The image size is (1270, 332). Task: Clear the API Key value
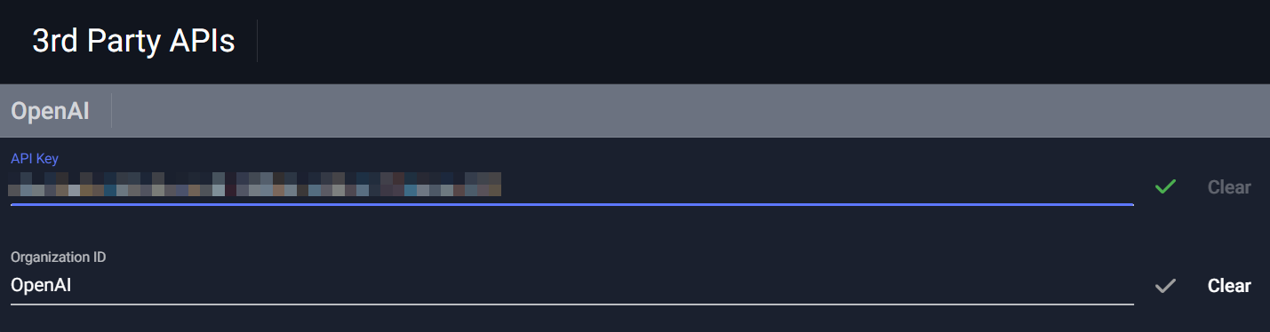1229,187
